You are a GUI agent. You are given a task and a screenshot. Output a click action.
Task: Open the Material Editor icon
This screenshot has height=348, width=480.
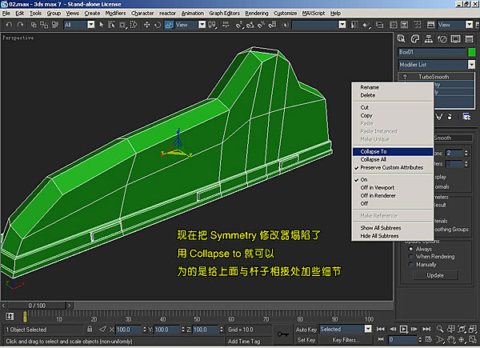pos(418,25)
